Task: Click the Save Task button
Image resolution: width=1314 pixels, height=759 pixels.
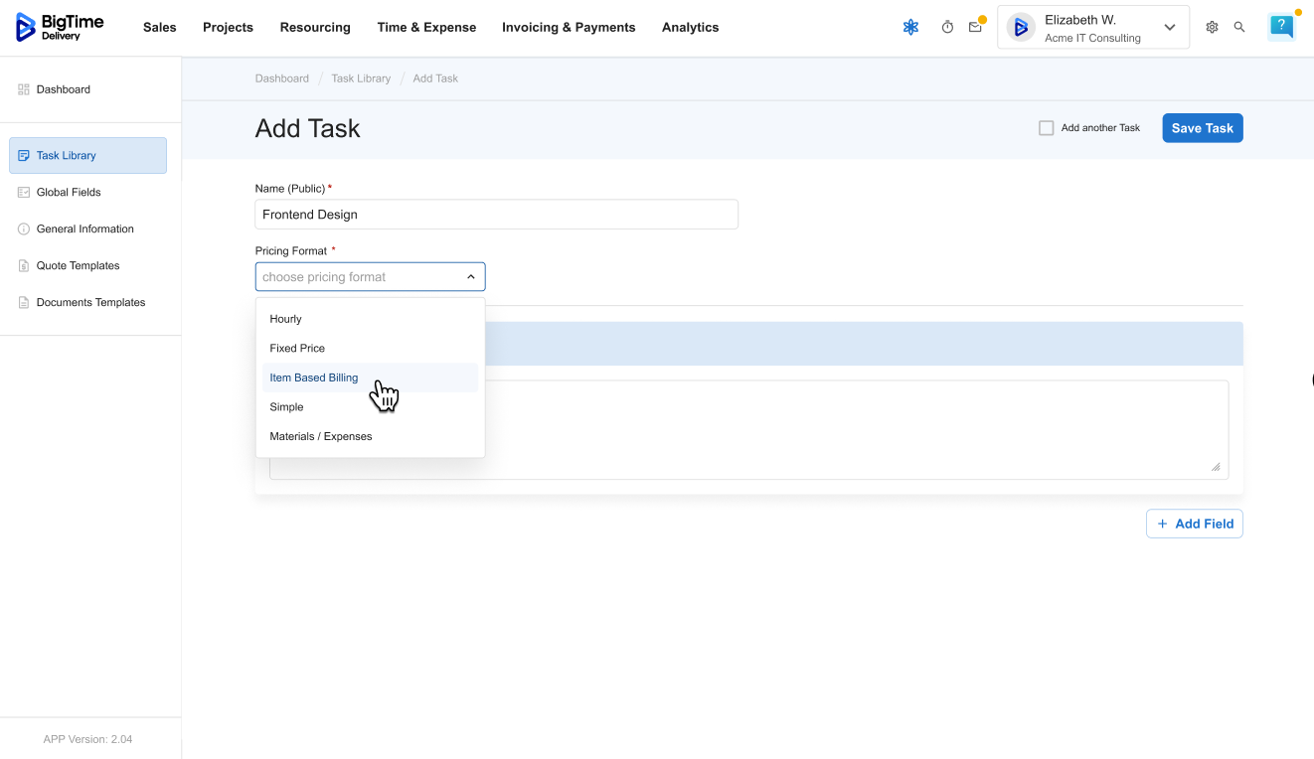Action: coord(1202,128)
